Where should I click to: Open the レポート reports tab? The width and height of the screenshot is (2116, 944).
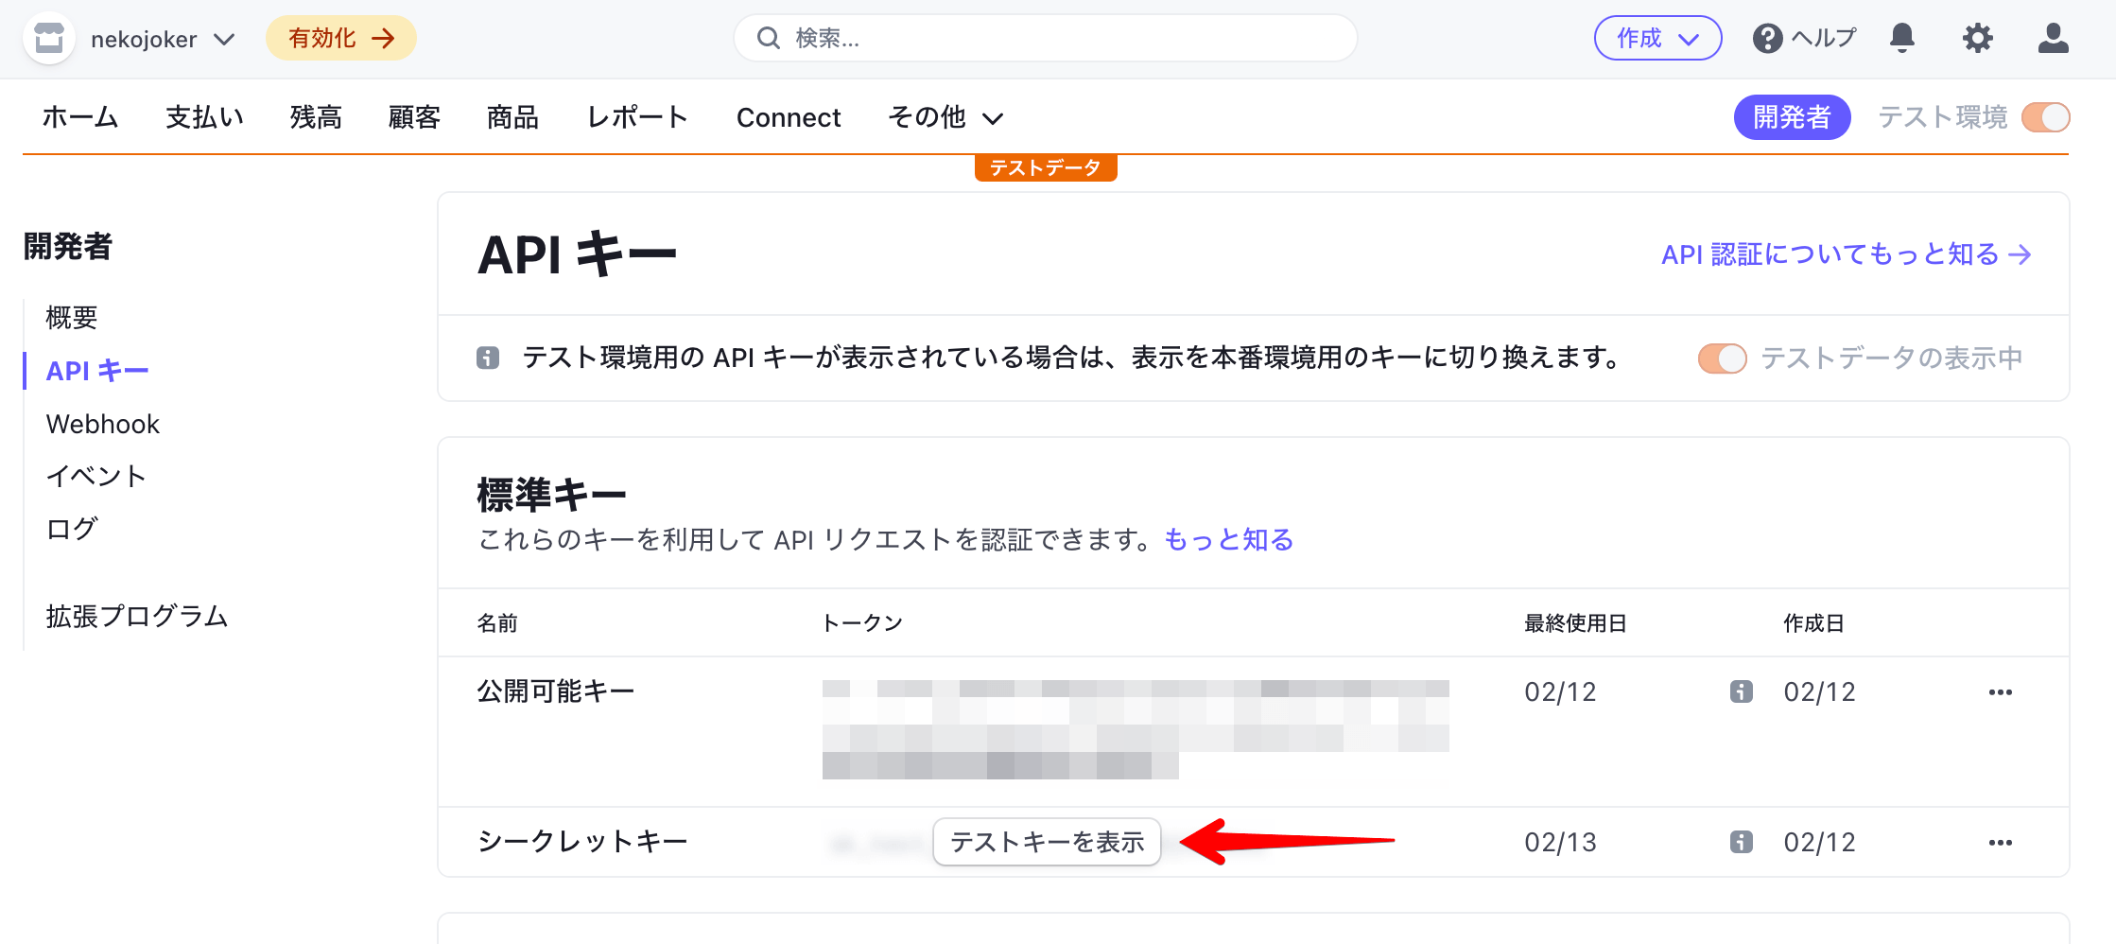pyautogui.click(x=637, y=117)
